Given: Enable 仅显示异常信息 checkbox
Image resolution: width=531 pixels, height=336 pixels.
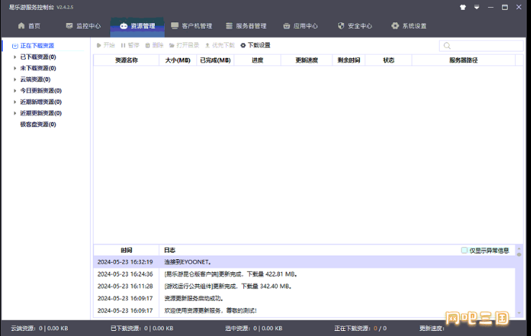Looking at the screenshot, I should click(465, 251).
